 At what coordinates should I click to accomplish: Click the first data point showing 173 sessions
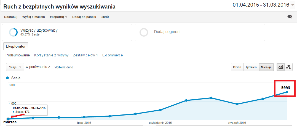point(8,119)
